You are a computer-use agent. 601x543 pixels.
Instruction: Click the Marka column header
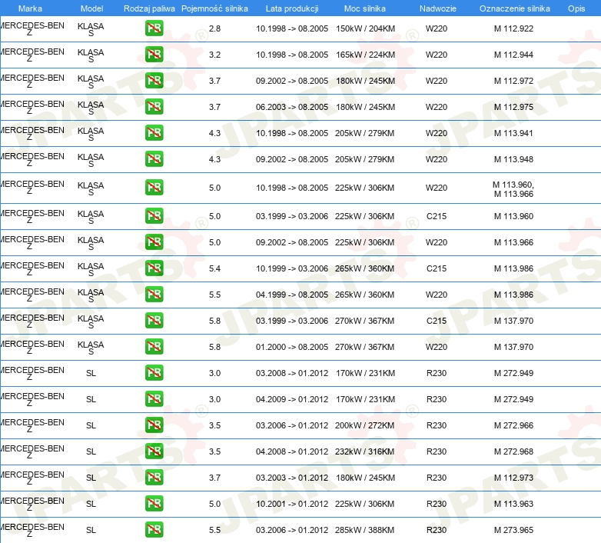(x=30, y=8)
